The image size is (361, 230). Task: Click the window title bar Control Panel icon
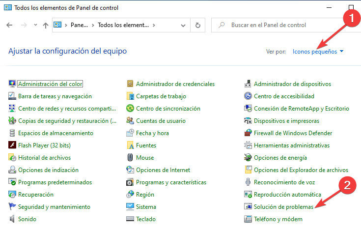click(x=8, y=7)
